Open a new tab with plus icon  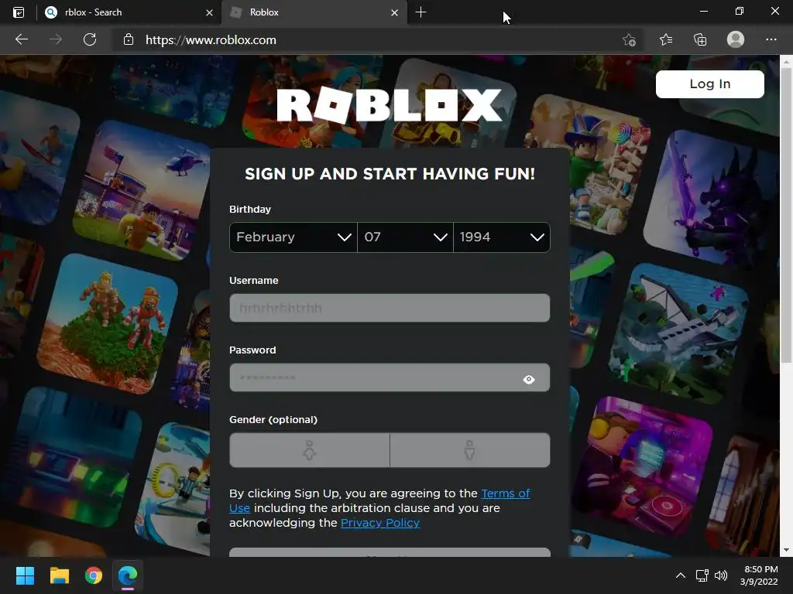point(421,12)
